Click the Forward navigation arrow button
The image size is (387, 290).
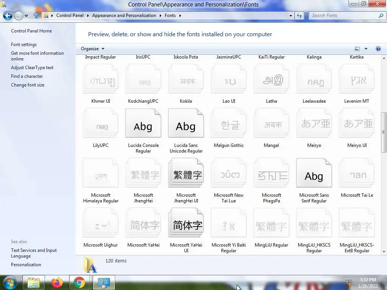[x=19, y=15]
